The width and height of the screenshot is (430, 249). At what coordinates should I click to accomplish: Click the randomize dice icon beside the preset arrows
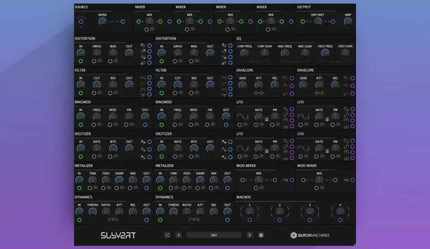pos(167,235)
